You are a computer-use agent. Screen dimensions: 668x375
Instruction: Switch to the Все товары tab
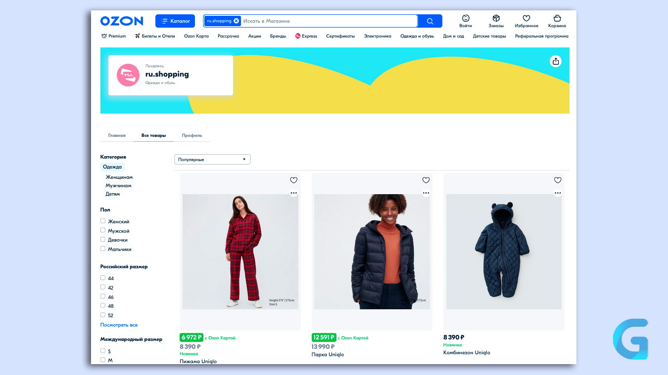(153, 135)
